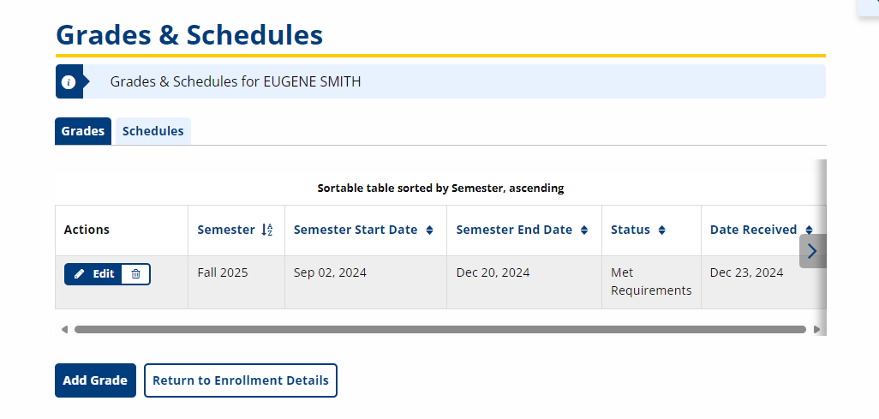Image resolution: width=879 pixels, height=419 pixels.
Task: Click the Status column sort arrows
Action: tap(661, 230)
